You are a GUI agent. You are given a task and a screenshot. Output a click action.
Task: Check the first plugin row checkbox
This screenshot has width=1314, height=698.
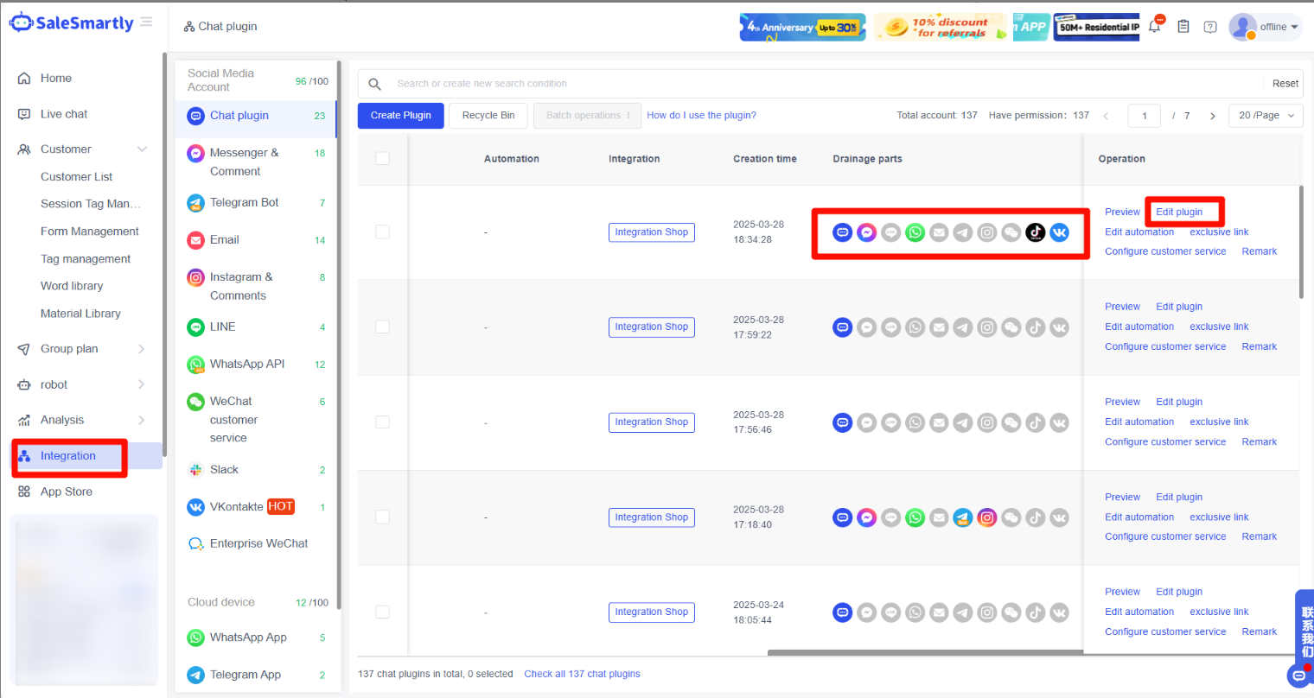point(382,232)
